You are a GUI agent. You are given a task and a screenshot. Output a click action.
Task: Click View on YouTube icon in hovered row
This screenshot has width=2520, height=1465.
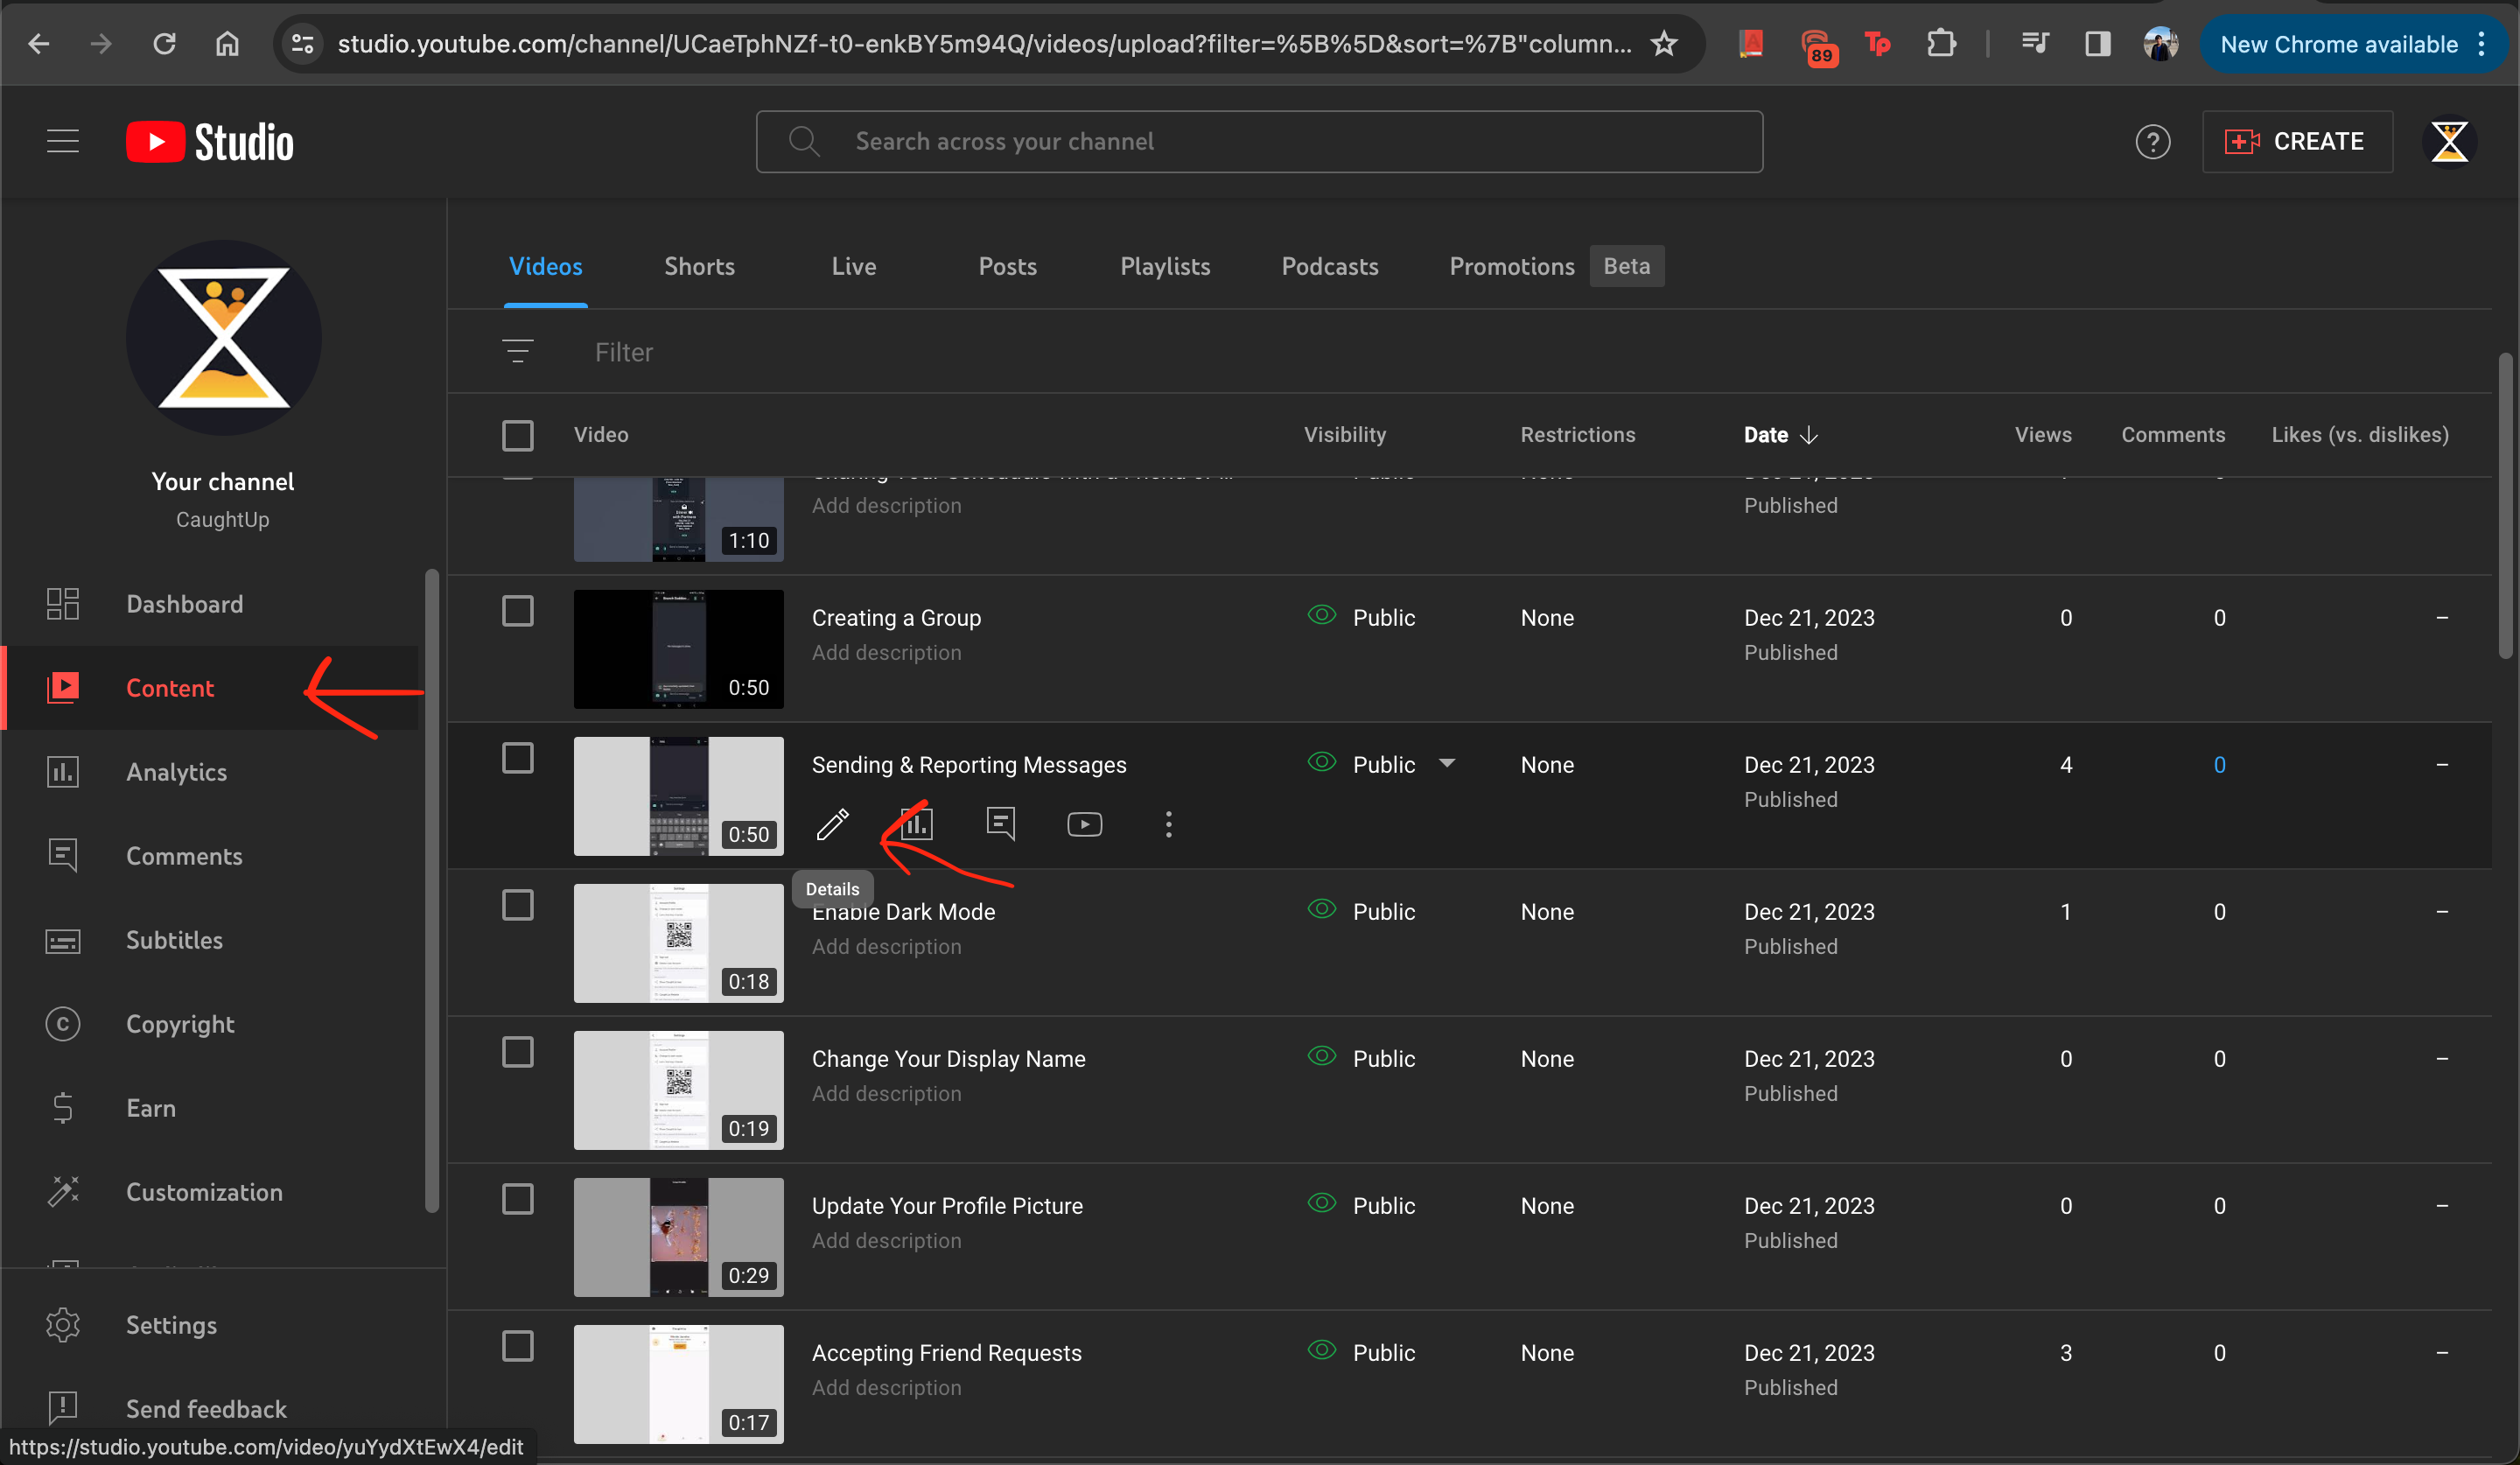1084,824
